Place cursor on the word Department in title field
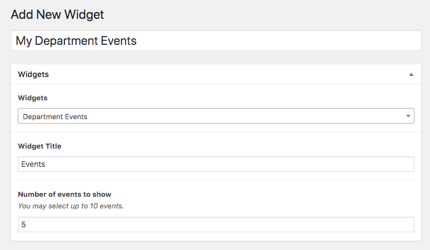The image size is (430, 250). click(x=66, y=41)
